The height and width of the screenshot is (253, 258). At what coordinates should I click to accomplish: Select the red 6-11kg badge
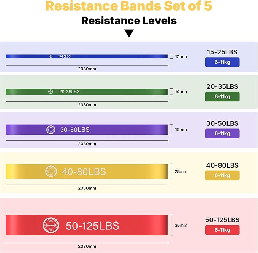click(x=222, y=230)
